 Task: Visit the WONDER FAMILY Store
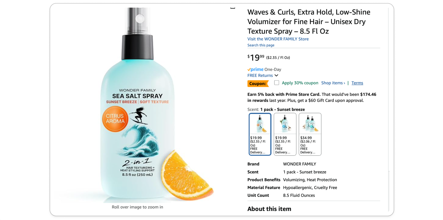[x=278, y=39]
